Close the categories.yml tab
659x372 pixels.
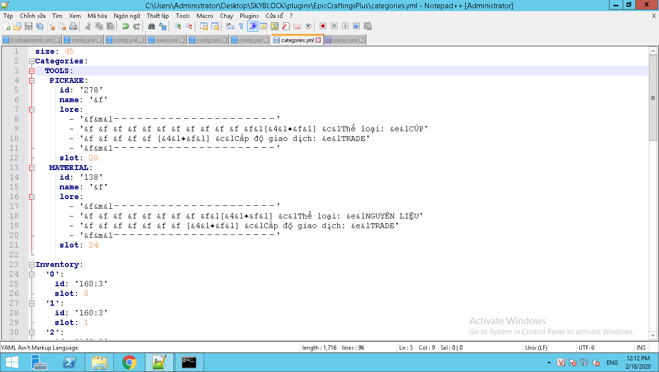(x=318, y=40)
